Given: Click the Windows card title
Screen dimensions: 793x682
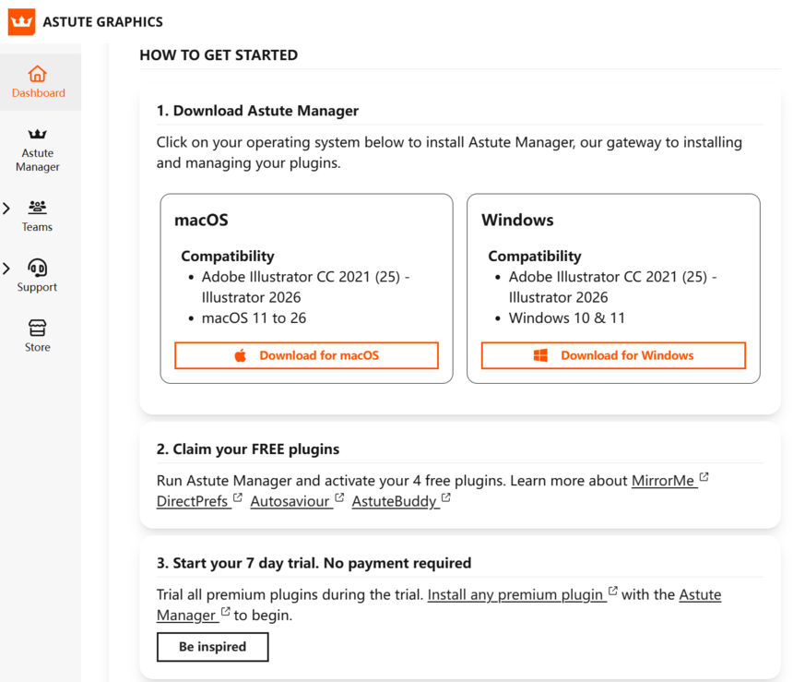Looking at the screenshot, I should point(517,220).
